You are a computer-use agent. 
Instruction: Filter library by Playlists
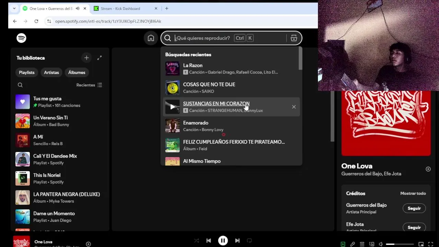coord(27,72)
